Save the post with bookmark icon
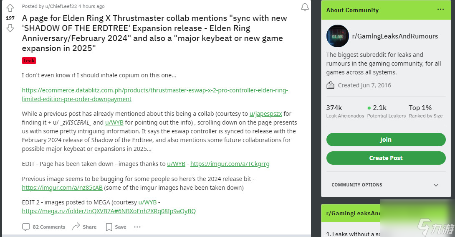 [109, 227]
